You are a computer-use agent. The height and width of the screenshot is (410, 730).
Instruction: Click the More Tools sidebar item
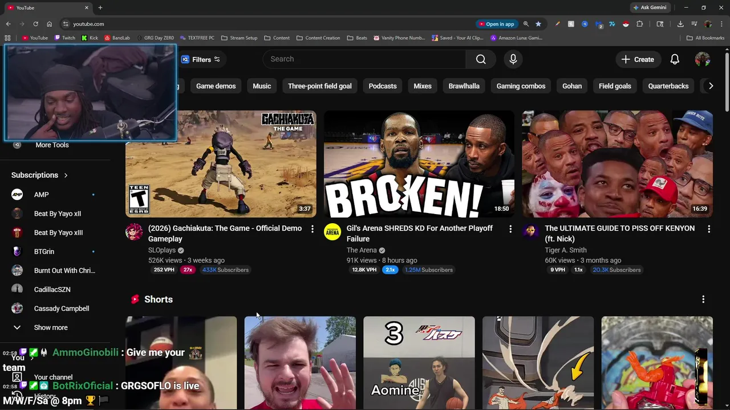(x=51, y=145)
